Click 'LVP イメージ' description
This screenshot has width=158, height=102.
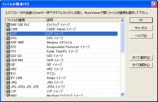[55, 91]
